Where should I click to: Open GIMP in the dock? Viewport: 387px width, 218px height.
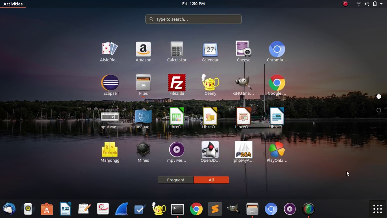[x=233, y=209]
